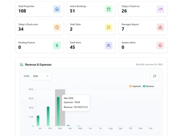Image resolution: width=183 pixels, height=137 pixels.
Task: Open the Damages Report value 7
Action: pyautogui.click(x=123, y=29)
